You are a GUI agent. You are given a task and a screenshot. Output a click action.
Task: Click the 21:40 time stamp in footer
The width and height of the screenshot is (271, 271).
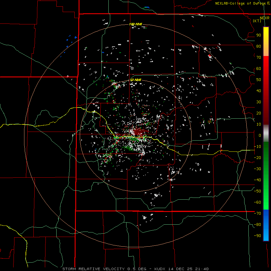point(202,269)
